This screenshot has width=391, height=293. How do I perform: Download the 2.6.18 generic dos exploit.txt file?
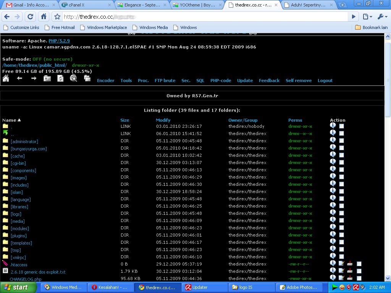click(350, 270)
